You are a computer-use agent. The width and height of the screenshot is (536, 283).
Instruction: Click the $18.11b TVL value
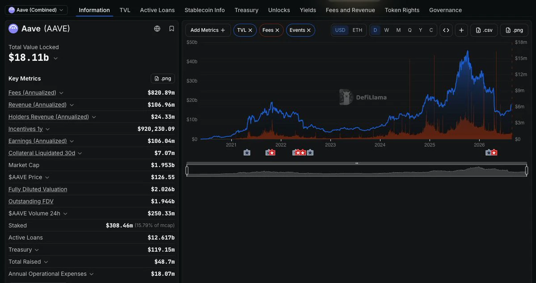(29, 58)
